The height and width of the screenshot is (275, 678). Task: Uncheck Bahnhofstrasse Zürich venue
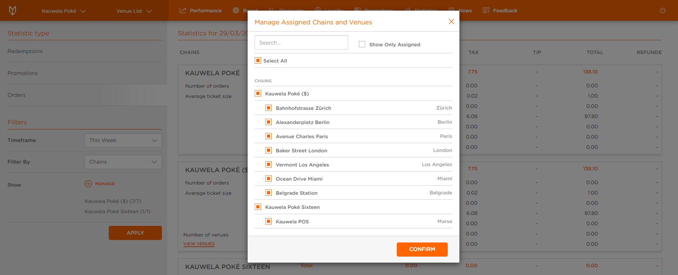[269, 108]
